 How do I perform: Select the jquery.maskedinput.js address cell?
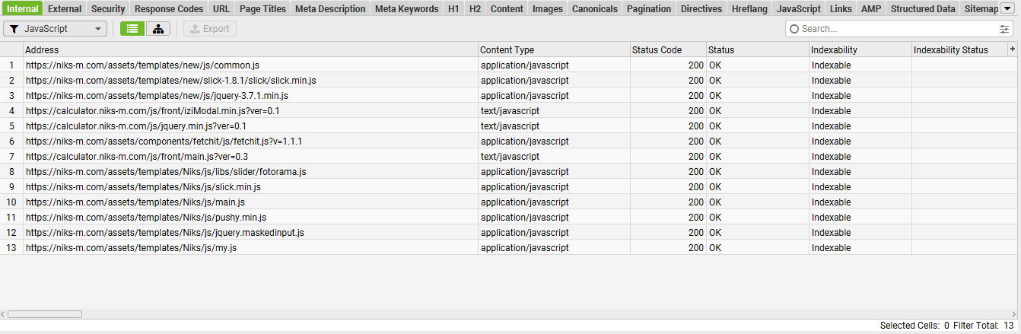(165, 233)
